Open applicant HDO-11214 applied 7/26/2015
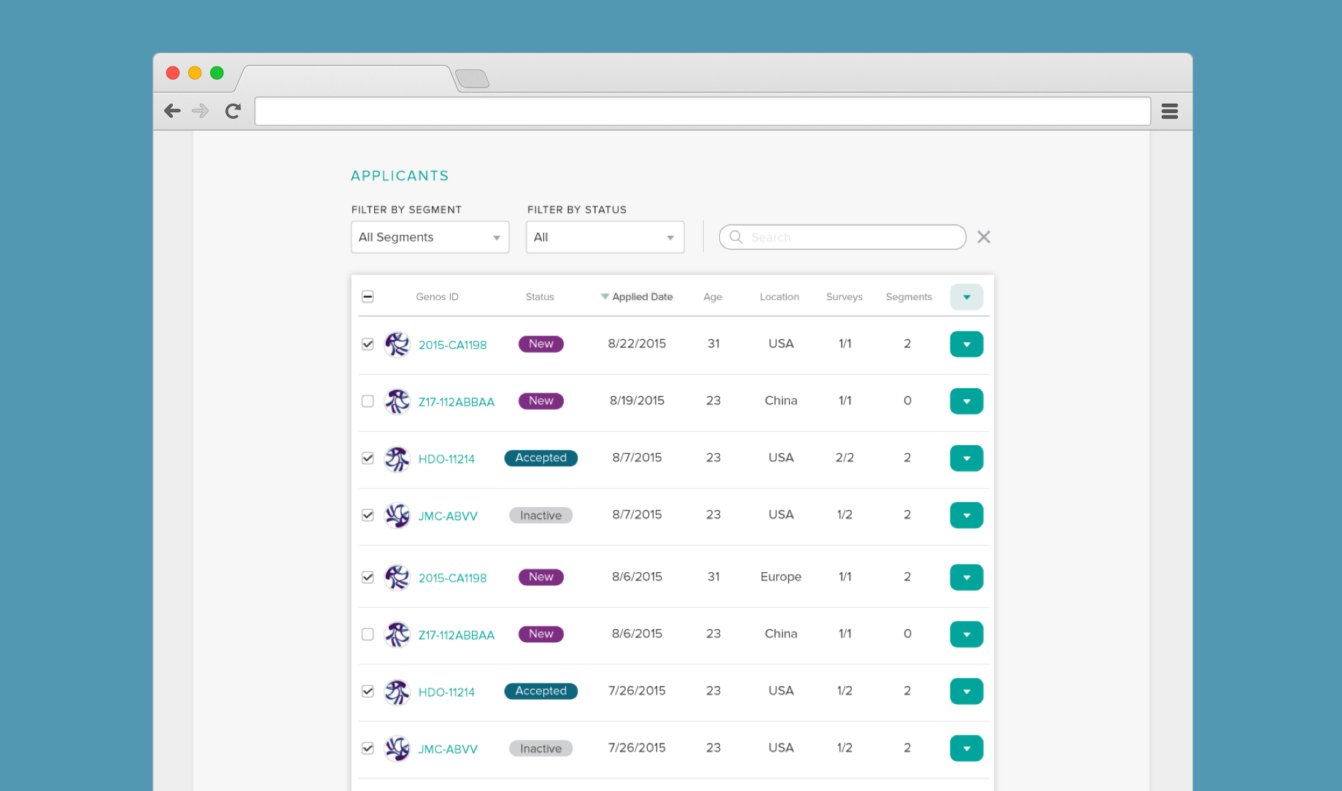This screenshot has height=791, width=1342. [446, 692]
